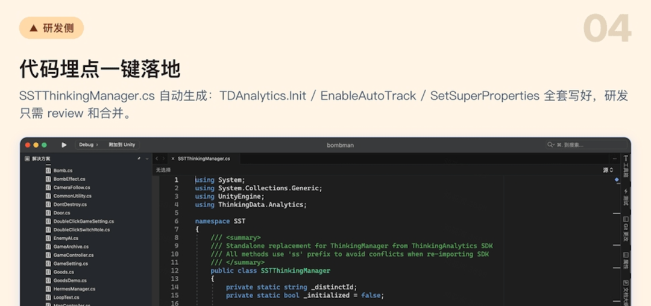
Task: Click the C# file icon beside CameraFollow.cs
Action: point(48,187)
